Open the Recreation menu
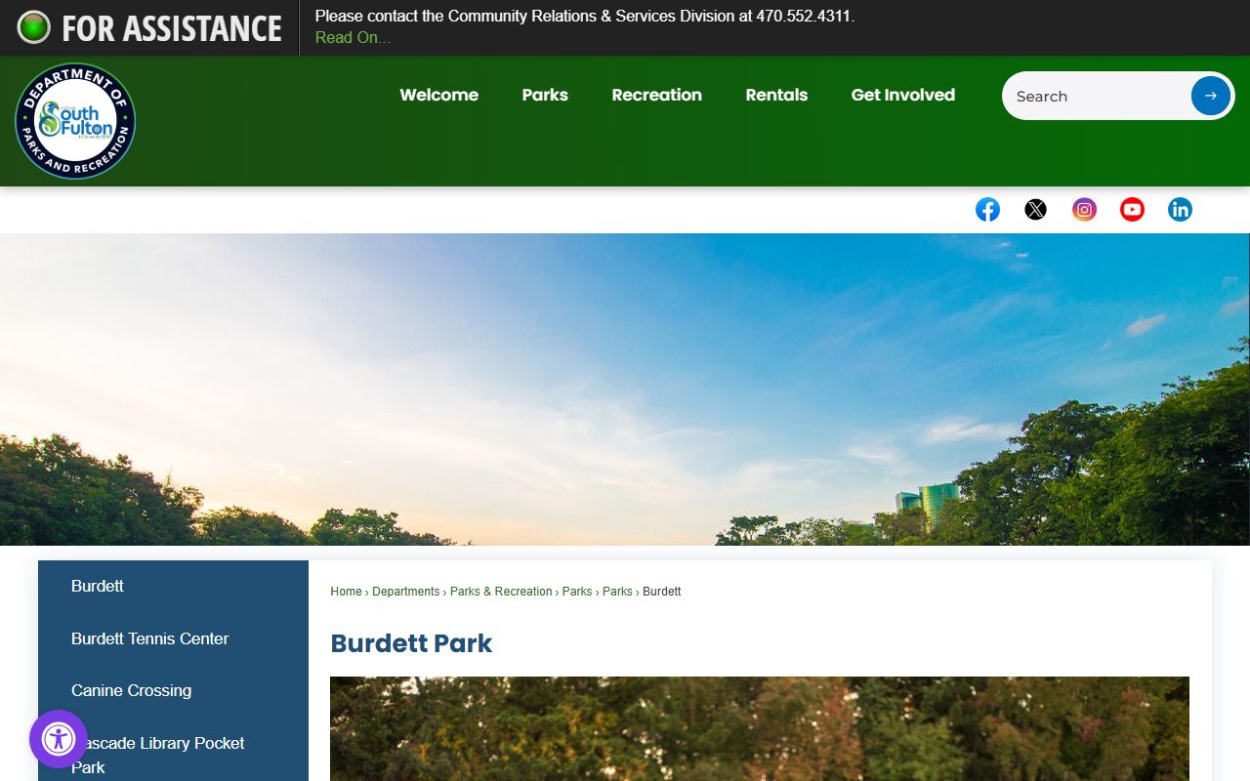 [656, 95]
